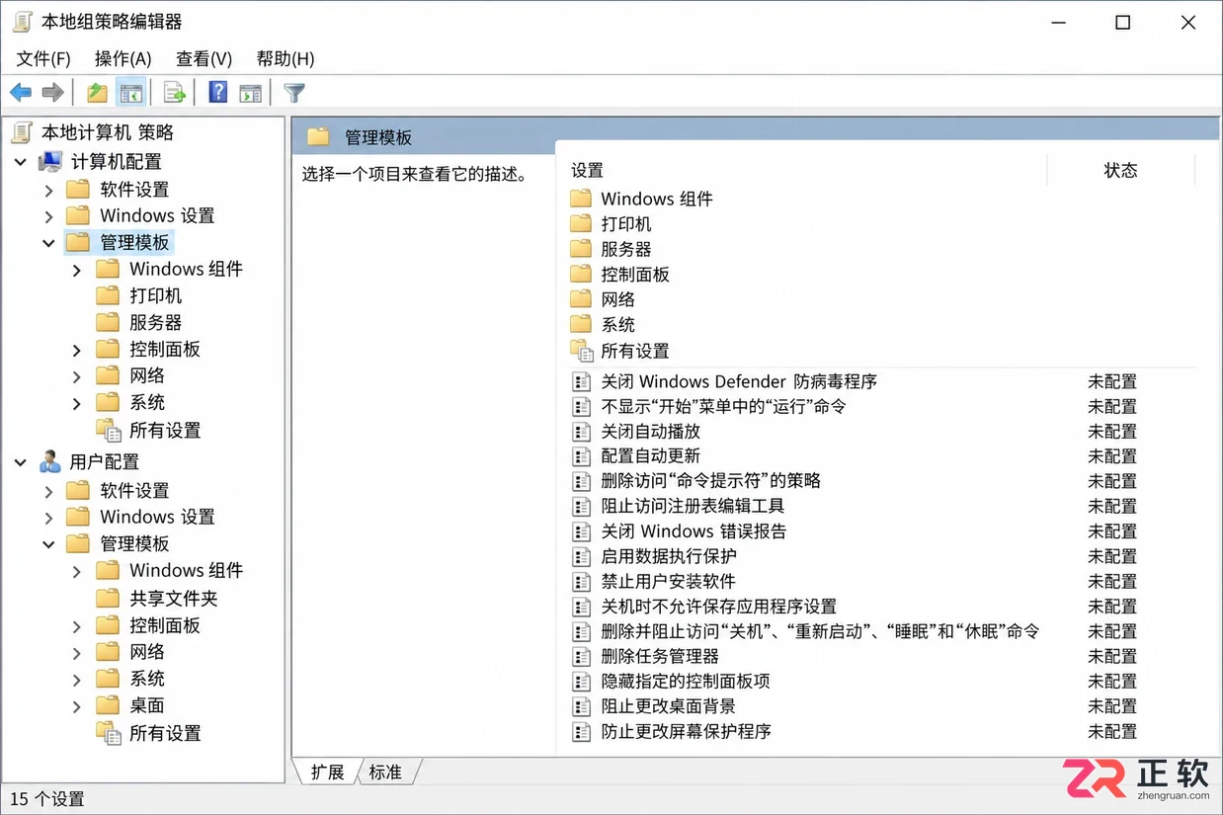This screenshot has width=1223, height=815.
Task: Select 服务器 in the console tree
Action: (156, 322)
